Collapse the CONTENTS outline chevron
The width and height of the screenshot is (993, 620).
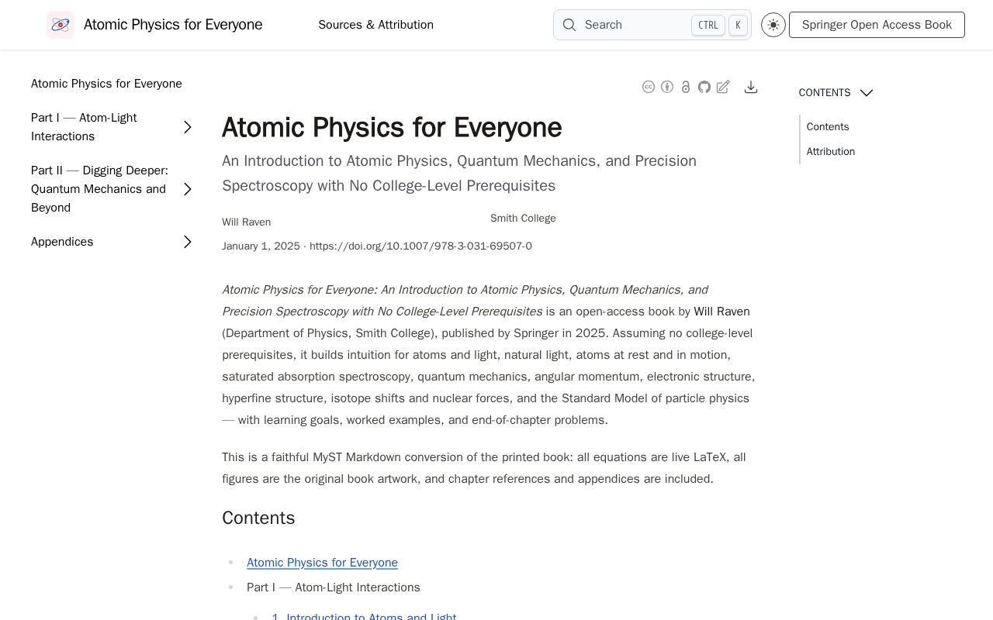(x=867, y=93)
